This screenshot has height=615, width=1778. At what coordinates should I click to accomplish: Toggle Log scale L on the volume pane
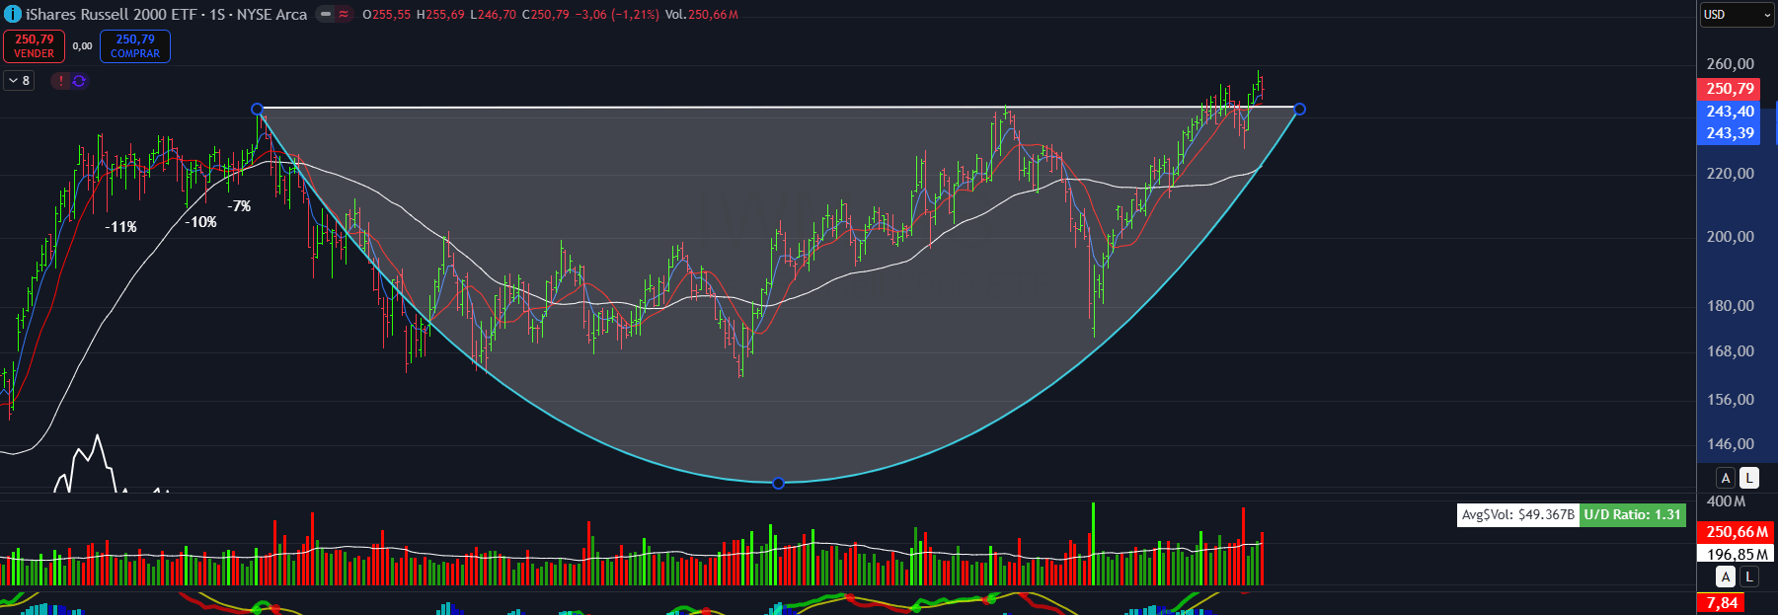[x=1748, y=577]
